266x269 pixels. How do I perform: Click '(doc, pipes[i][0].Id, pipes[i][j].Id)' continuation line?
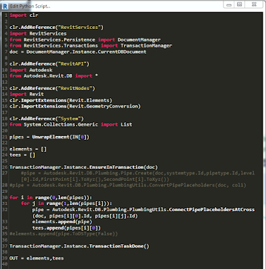pyautogui.click(x=85, y=216)
